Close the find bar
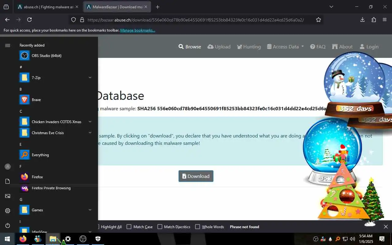The height and width of the screenshot is (245, 392). (386, 227)
